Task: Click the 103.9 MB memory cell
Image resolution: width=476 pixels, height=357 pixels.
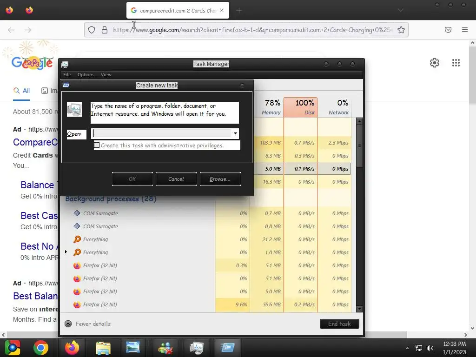Action: [x=270, y=143]
